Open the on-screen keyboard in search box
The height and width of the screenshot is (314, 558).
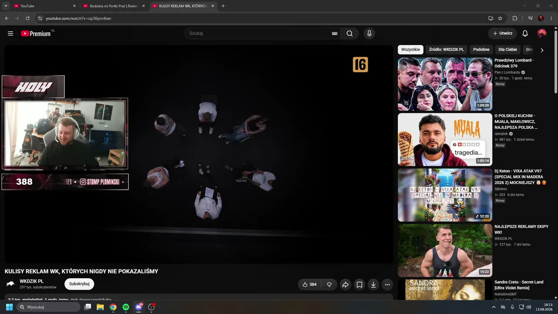point(335,34)
